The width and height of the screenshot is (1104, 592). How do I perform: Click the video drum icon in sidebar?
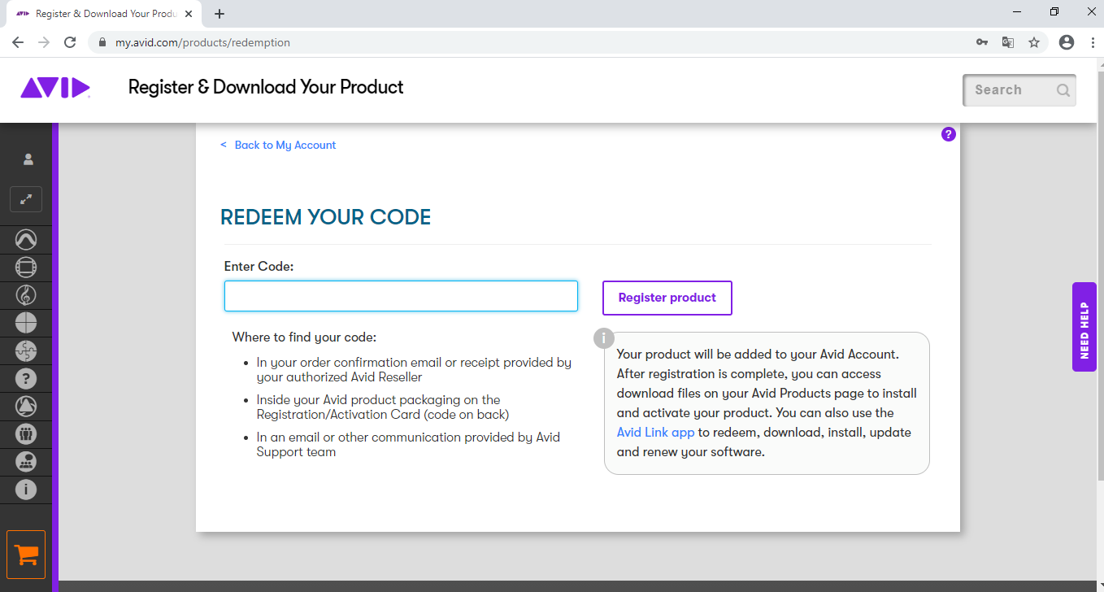click(25, 267)
